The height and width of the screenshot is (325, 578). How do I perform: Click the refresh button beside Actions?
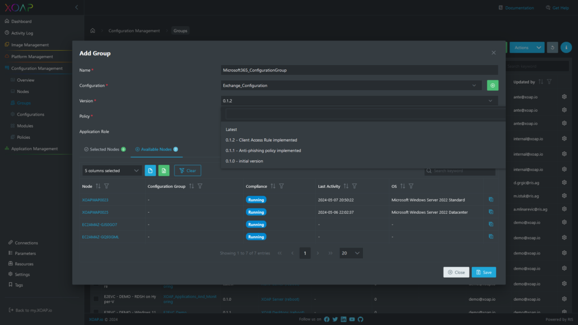(552, 47)
